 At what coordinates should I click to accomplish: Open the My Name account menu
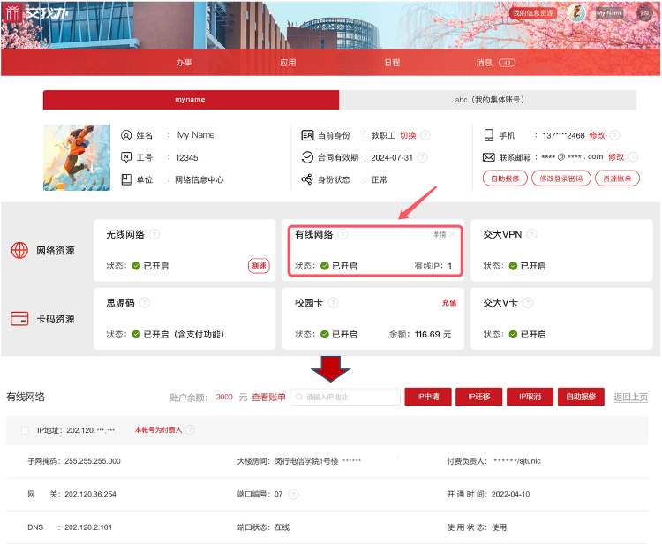[609, 13]
